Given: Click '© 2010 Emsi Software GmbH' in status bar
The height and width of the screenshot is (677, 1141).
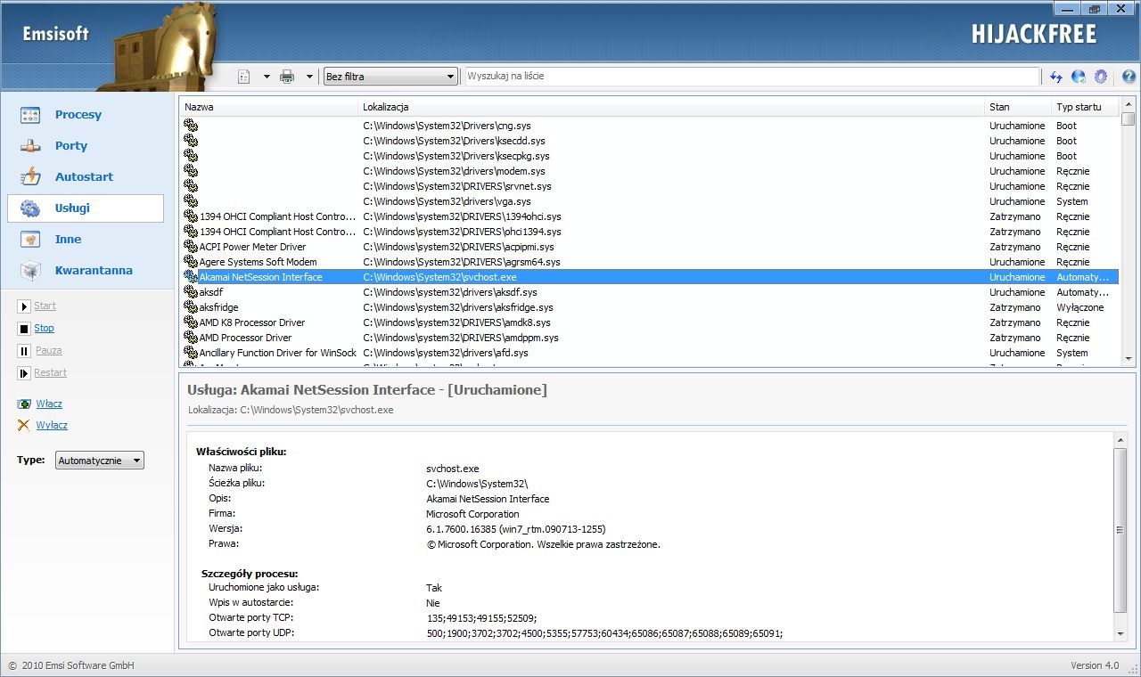Looking at the screenshot, I should pos(71,665).
